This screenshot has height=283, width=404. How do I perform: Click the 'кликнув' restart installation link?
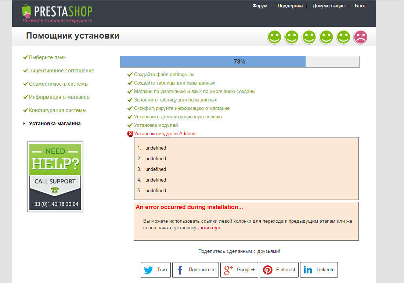[x=210, y=228]
